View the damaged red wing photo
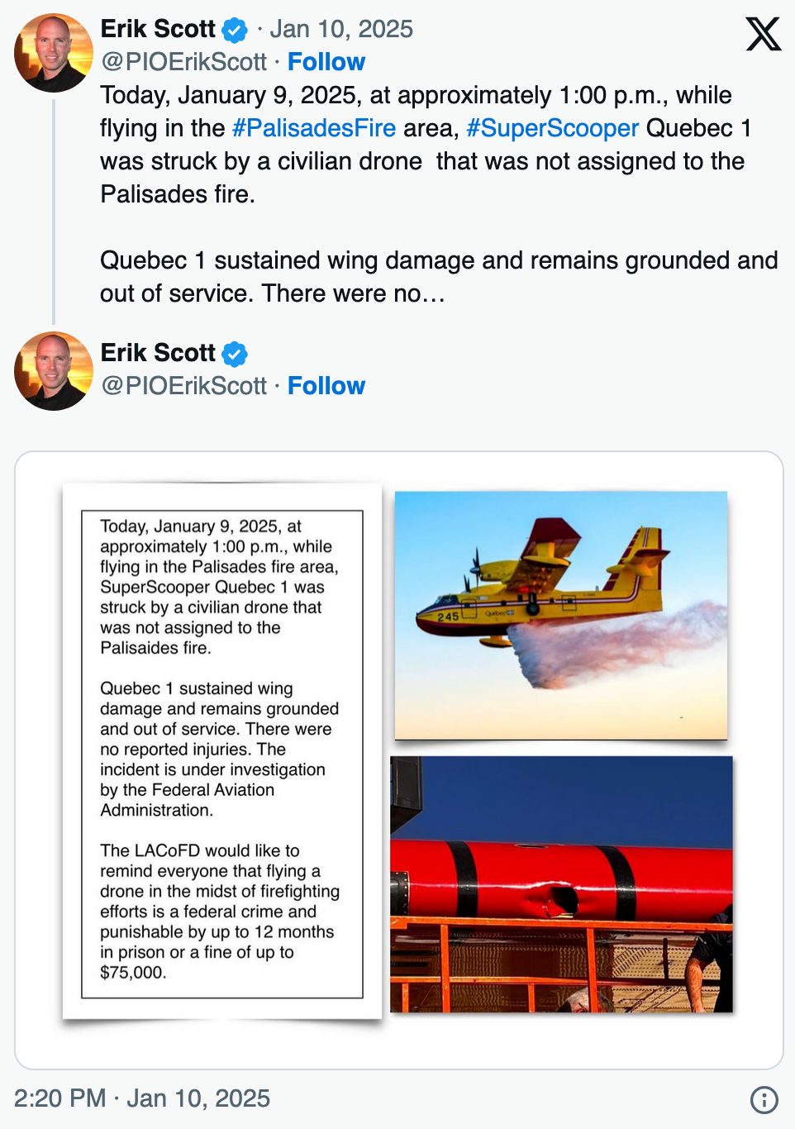The height and width of the screenshot is (1129, 795). [x=562, y=884]
